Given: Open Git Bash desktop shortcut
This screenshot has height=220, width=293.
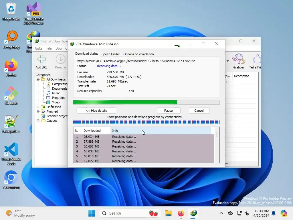Looking at the screenshot, I should pos(11,96).
